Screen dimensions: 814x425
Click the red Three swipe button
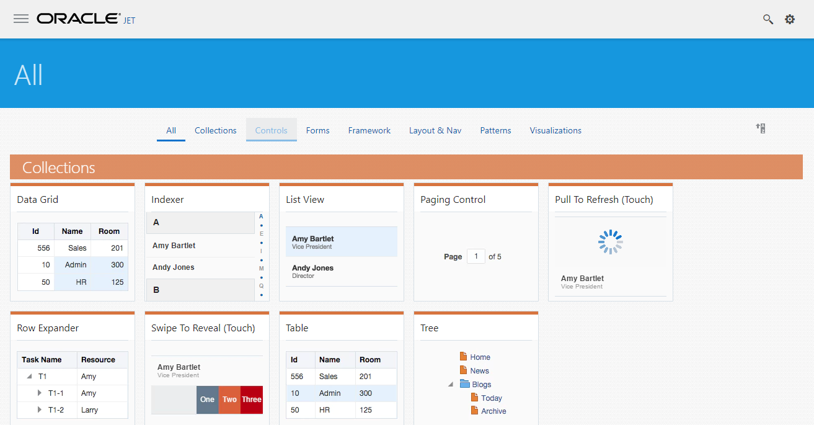click(x=252, y=400)
